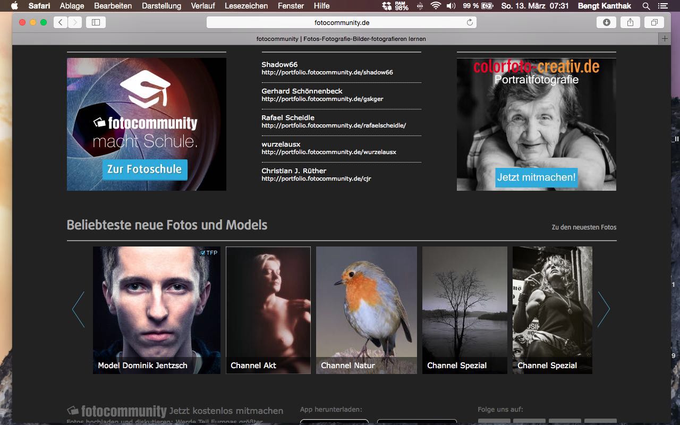This screenshot has height=425, width=680.
Task: Open the Lesezeichen menu
Action: [x=246, y=6]
